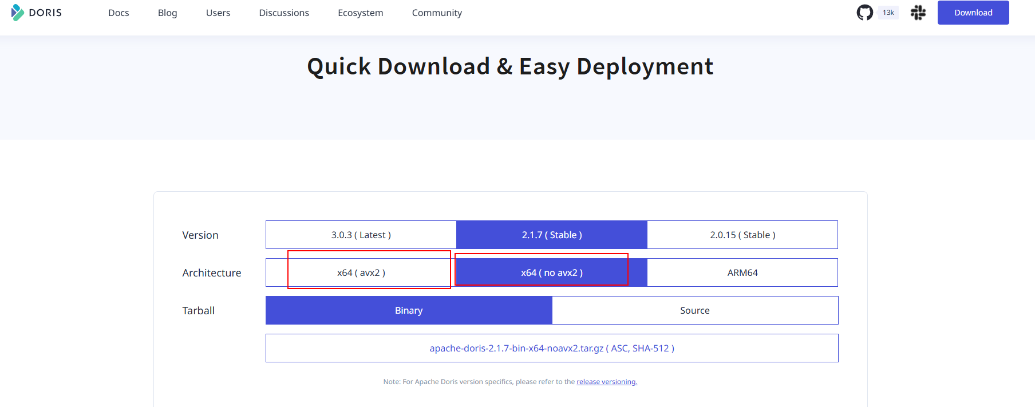Choose ARM64 architecture
Viewport: 1035px width, 407px height.
pos(742,272)
